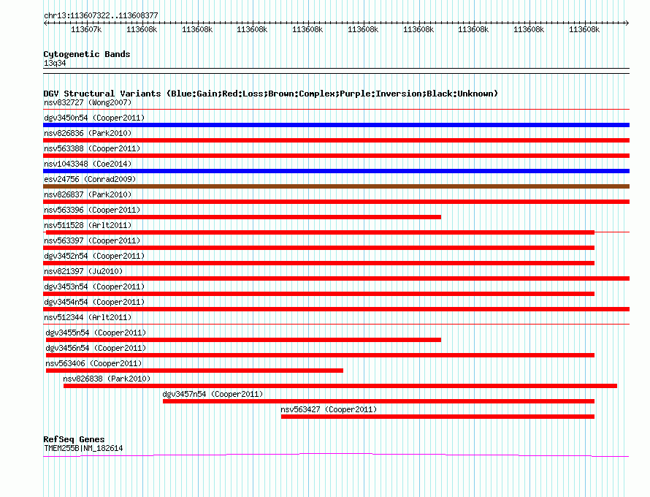Click the ruler's right arrow end
650x497 pixels.
(x=627, y=23)
